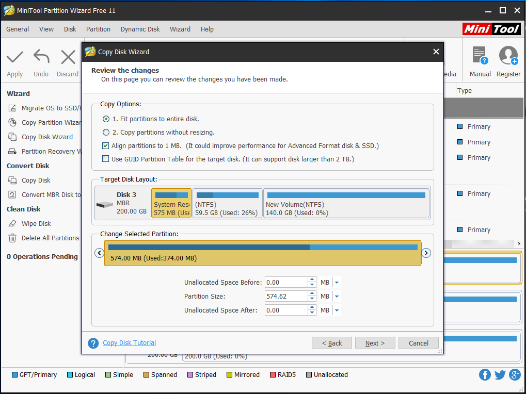Screen dimensions: 526x394
Task: Click the Partition Size input field
Action: pyautogui.click(x=286, y=297)
